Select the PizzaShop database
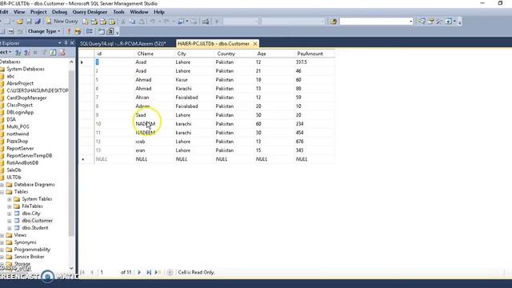The width and height of the screenshot is (512, 288). (18, 141)
